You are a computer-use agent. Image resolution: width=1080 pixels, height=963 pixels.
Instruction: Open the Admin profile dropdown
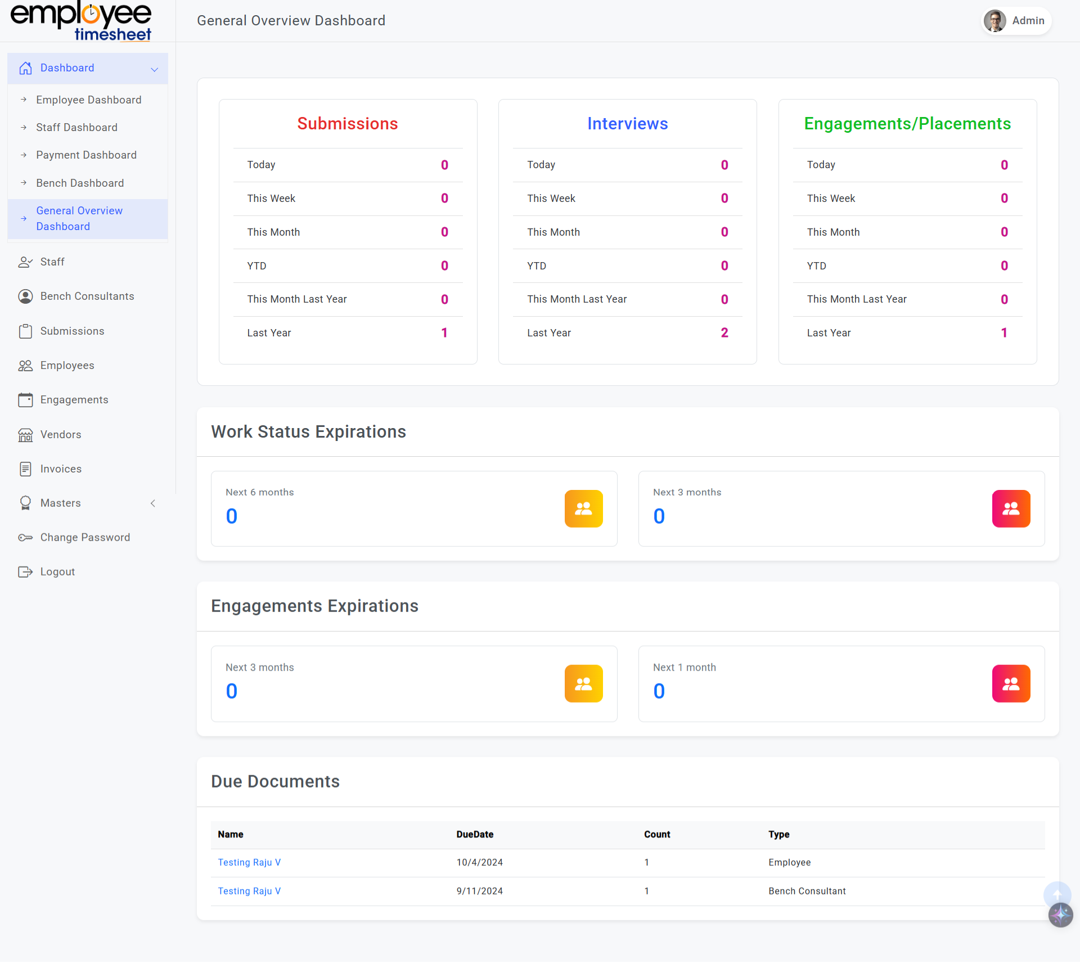click(x=1016, y=21)
